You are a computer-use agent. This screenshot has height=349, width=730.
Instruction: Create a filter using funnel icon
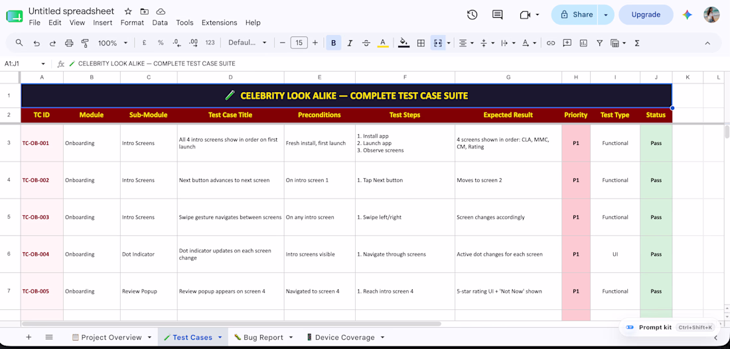600,43
